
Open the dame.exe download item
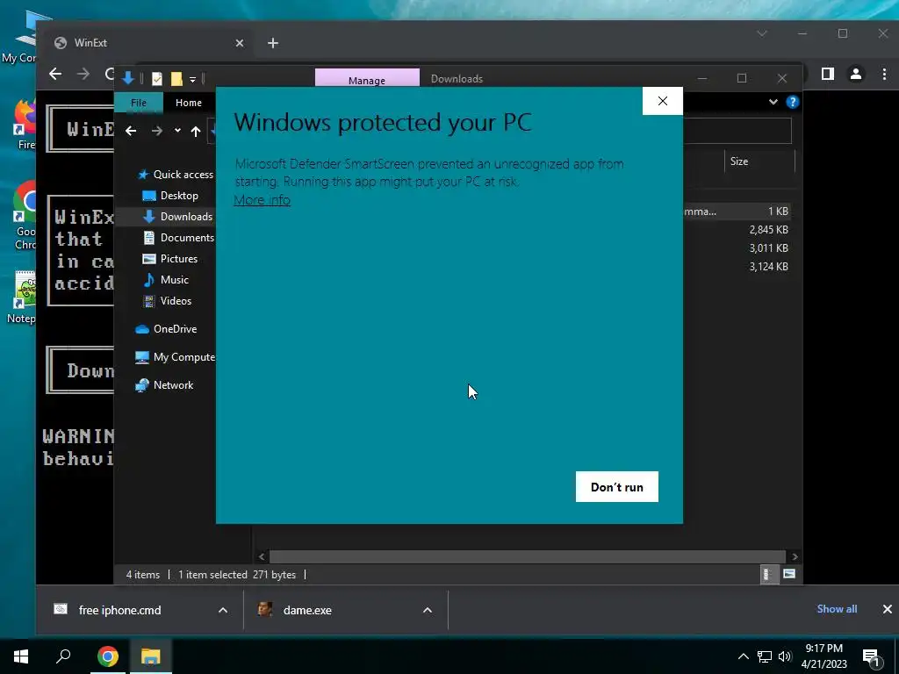(295, 611)
